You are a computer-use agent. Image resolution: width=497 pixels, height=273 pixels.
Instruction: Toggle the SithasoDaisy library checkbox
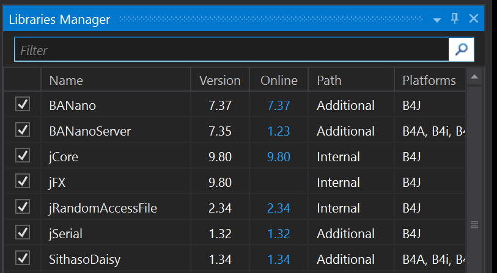[x=23, y=259]
